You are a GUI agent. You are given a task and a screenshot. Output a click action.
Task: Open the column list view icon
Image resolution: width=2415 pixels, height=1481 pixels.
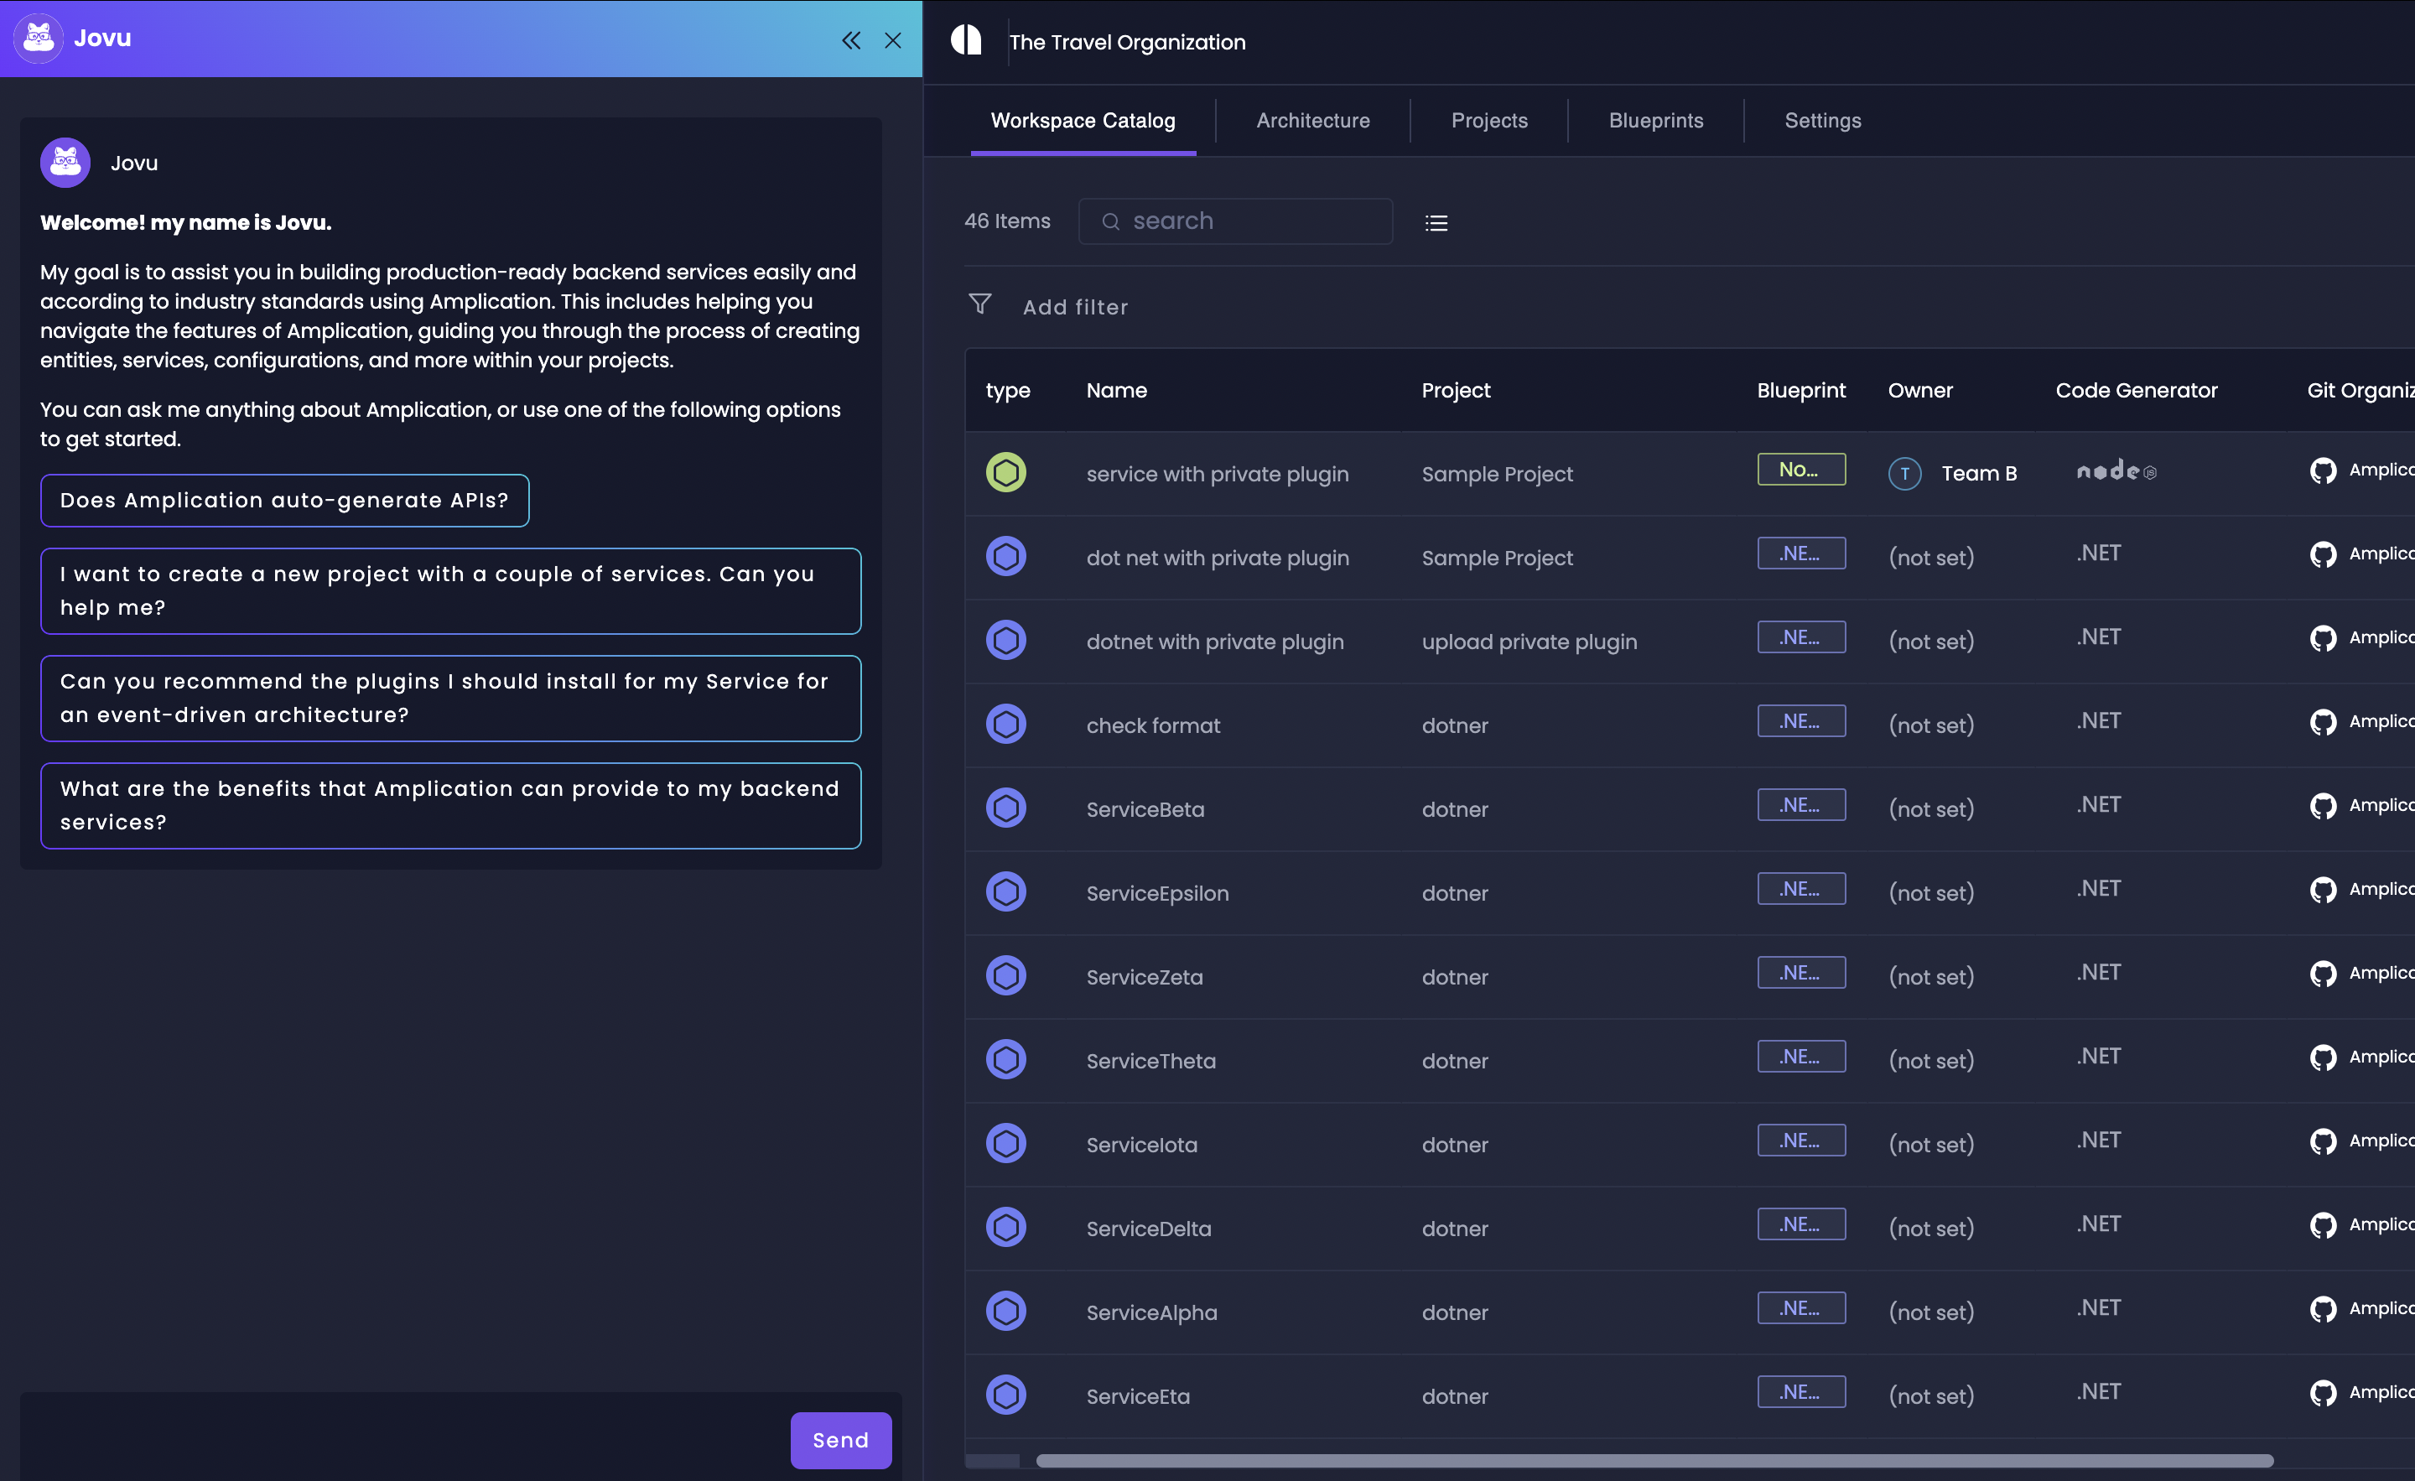[1436, 222]
